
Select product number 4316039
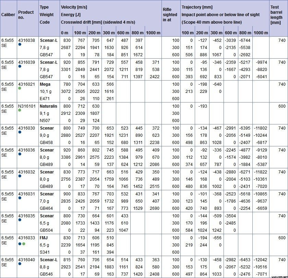(x=26, y=62)
